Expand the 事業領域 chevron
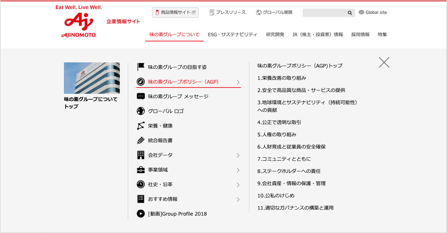This screenshot has height=233, width=447. click(x=238, y=170)
